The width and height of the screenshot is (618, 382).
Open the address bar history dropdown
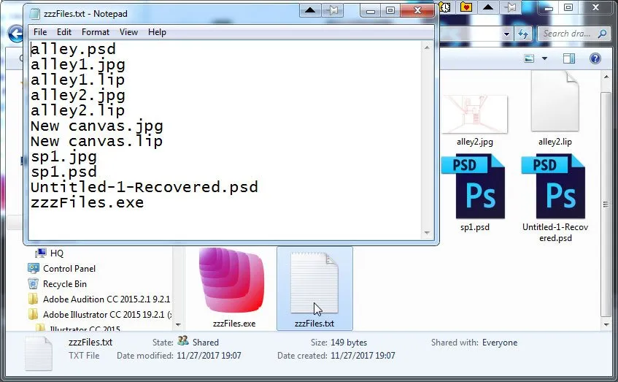[x=507, y=34]
